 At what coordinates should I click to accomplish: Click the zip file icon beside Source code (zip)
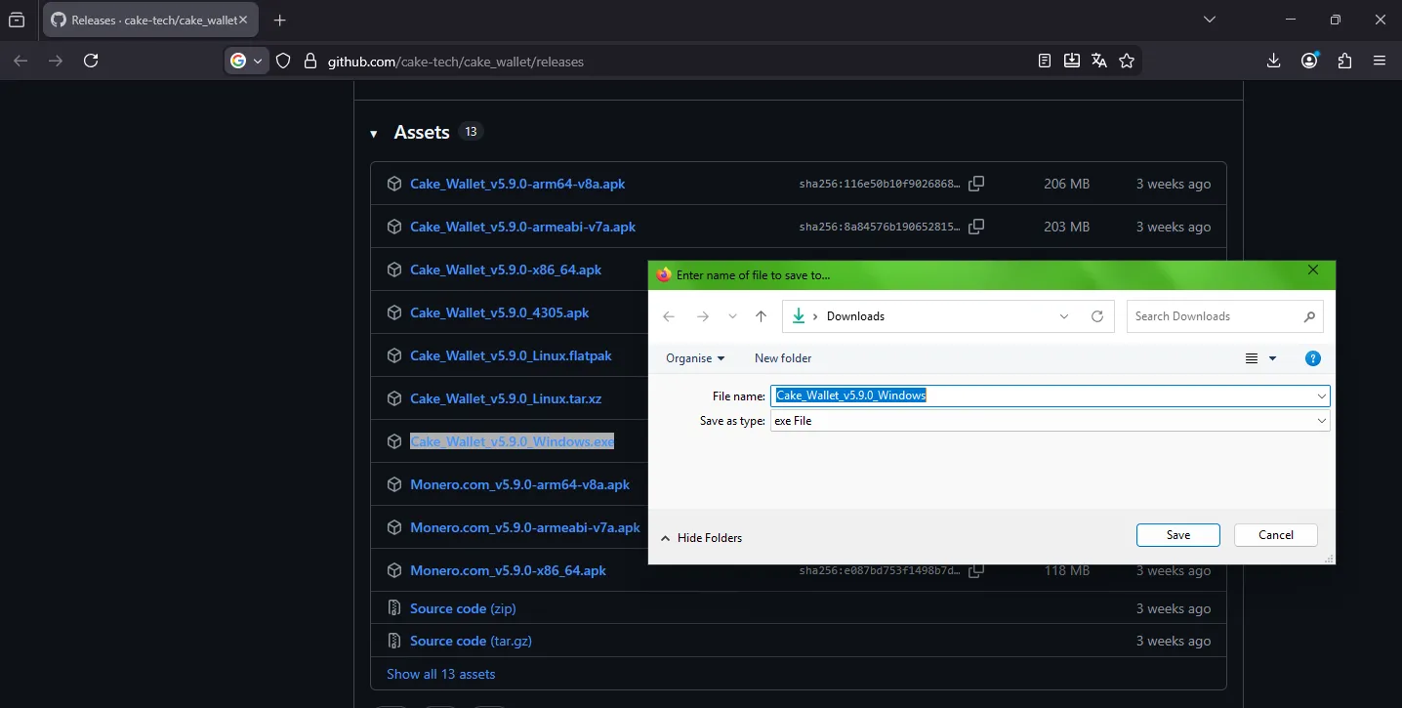394,608
